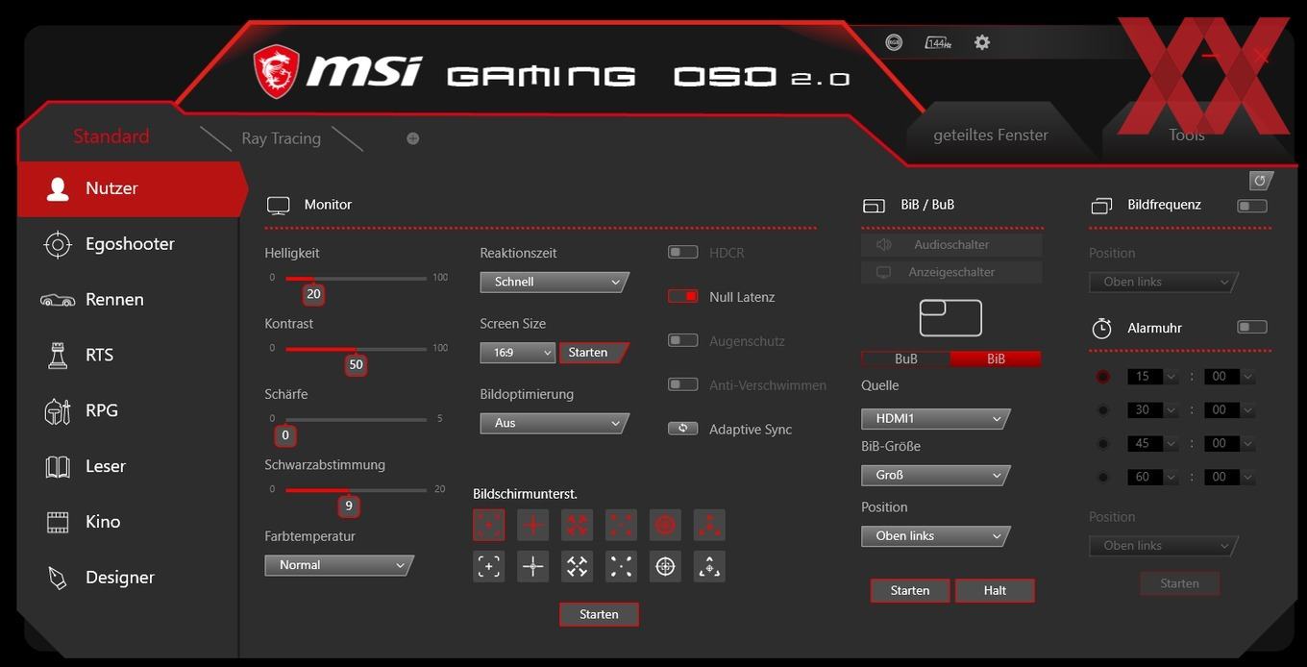Click the Anzeigeschalter button
1307x667 pixels.
pos(951,272)
